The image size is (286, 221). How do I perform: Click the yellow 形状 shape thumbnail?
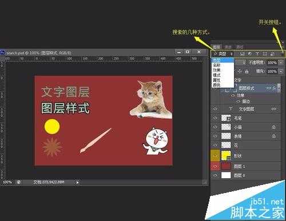tap(226, 155)
